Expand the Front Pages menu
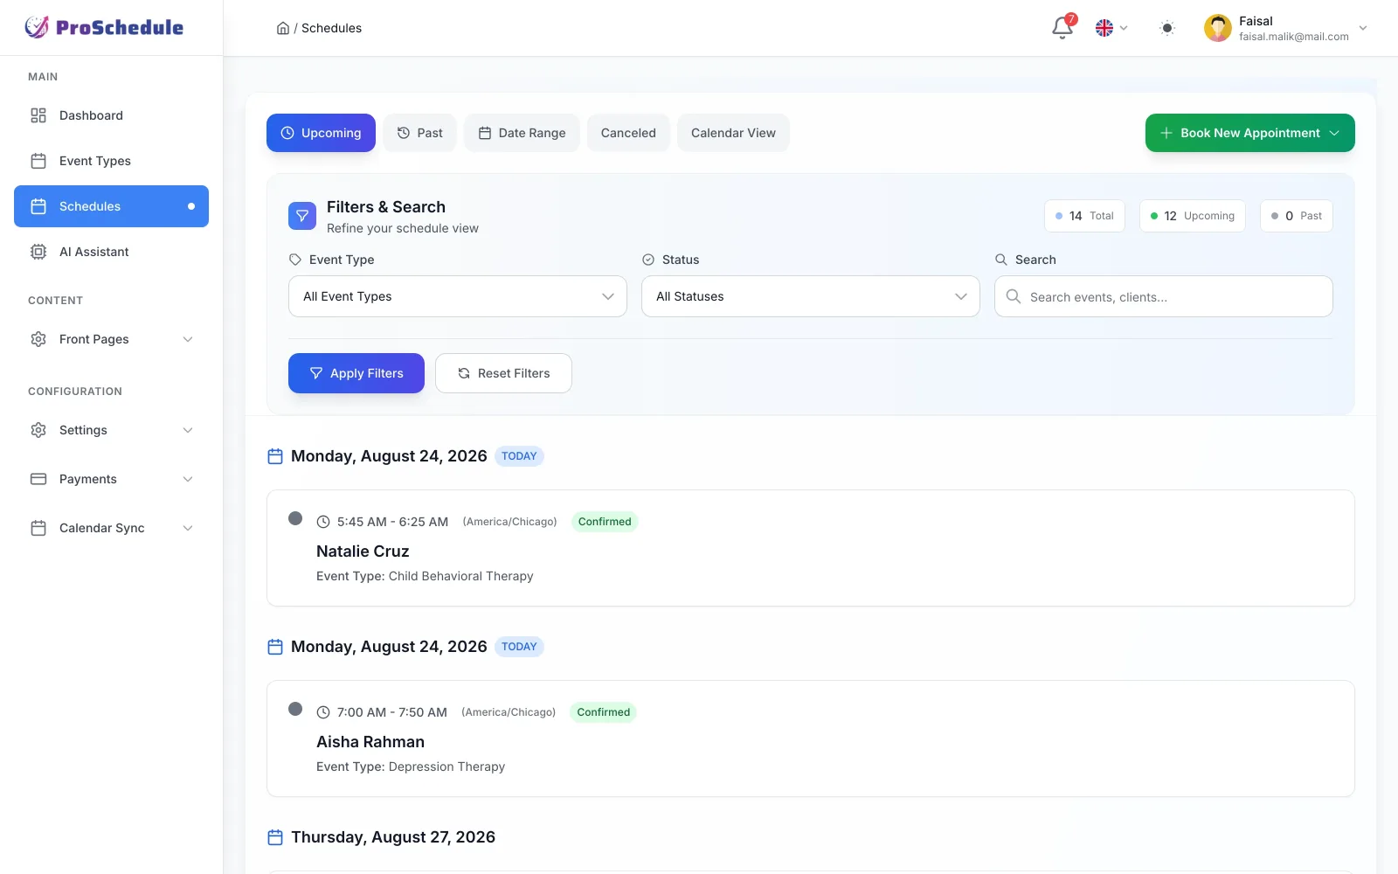Viewport: 1398px width, 874px height. 112,339
